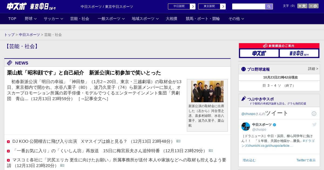Screen dimensions: 324x170
Task: Increase text size with the ＋大 button
Action: 302,6
